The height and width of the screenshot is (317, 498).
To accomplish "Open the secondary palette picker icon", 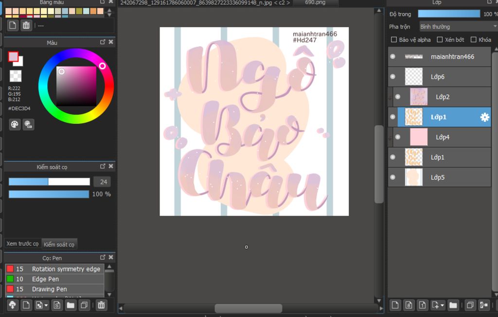I will 28,124.
